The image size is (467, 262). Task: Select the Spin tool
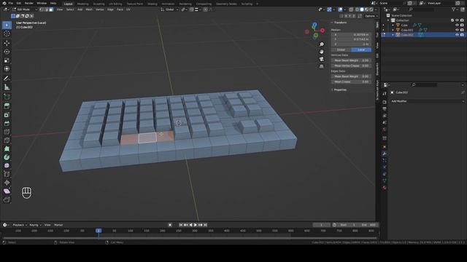[7, 157]
